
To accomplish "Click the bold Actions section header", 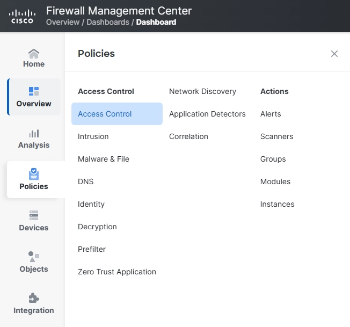I will tap(274, 91).
